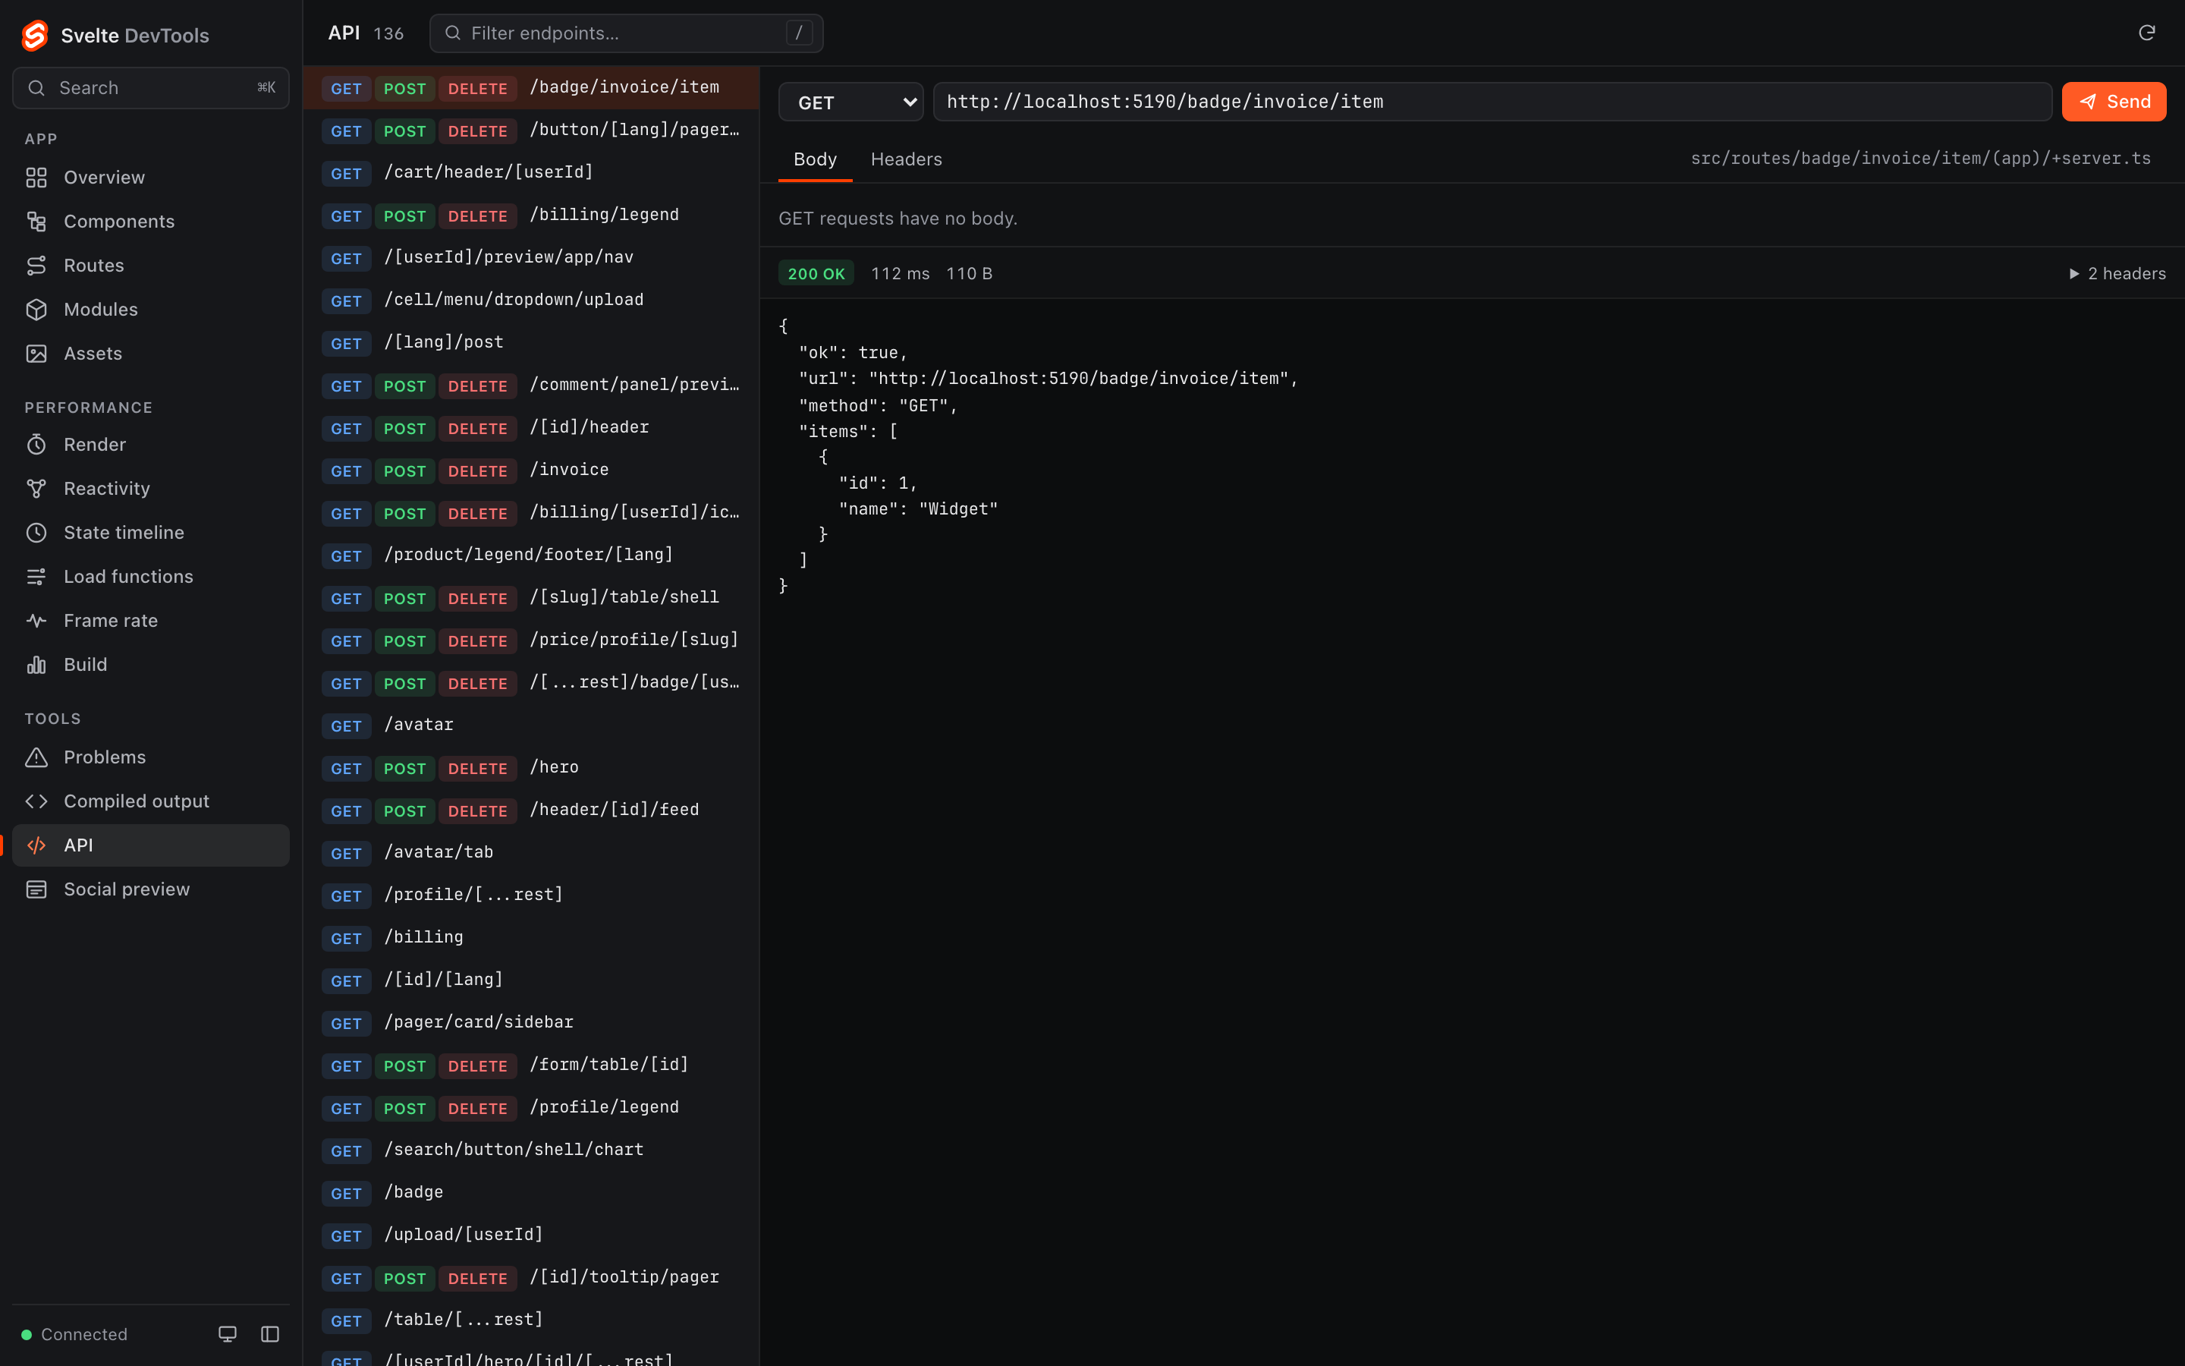2185x1366 pixels.
Task: Click the Svelte logo icon
Action: 35,35
